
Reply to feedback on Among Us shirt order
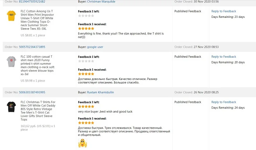224,11
